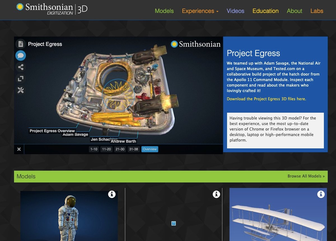Open the astronaut spacesuit model thumbnail

point(69,216)
